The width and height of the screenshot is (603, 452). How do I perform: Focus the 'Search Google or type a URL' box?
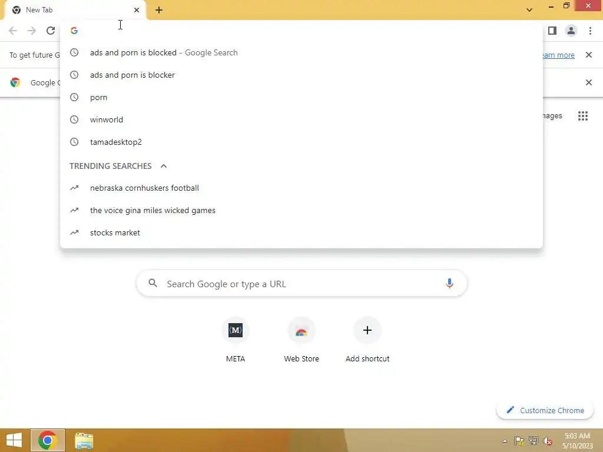coord(301,284)
